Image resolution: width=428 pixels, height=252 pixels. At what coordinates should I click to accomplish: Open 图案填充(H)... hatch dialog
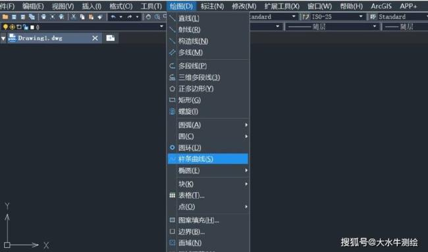[208, 220]
